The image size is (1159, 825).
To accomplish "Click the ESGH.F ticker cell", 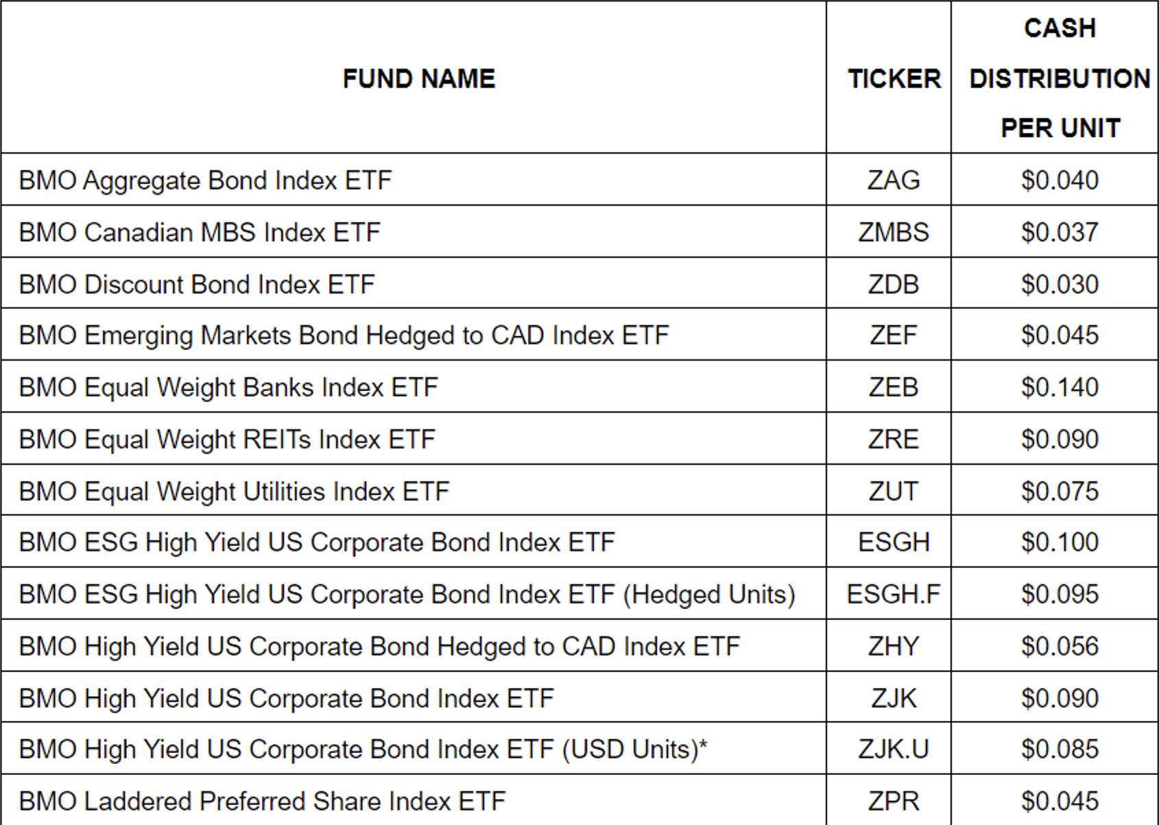I will pos(893,595).
